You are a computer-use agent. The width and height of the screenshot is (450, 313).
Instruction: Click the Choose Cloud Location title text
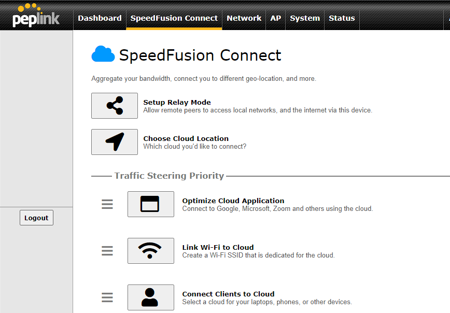186,138
